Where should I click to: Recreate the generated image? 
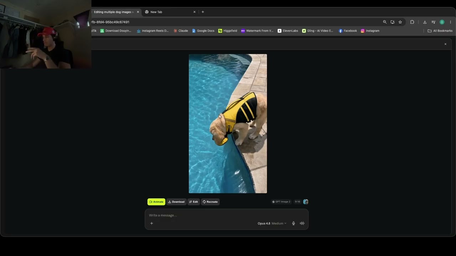click(210, 202)
